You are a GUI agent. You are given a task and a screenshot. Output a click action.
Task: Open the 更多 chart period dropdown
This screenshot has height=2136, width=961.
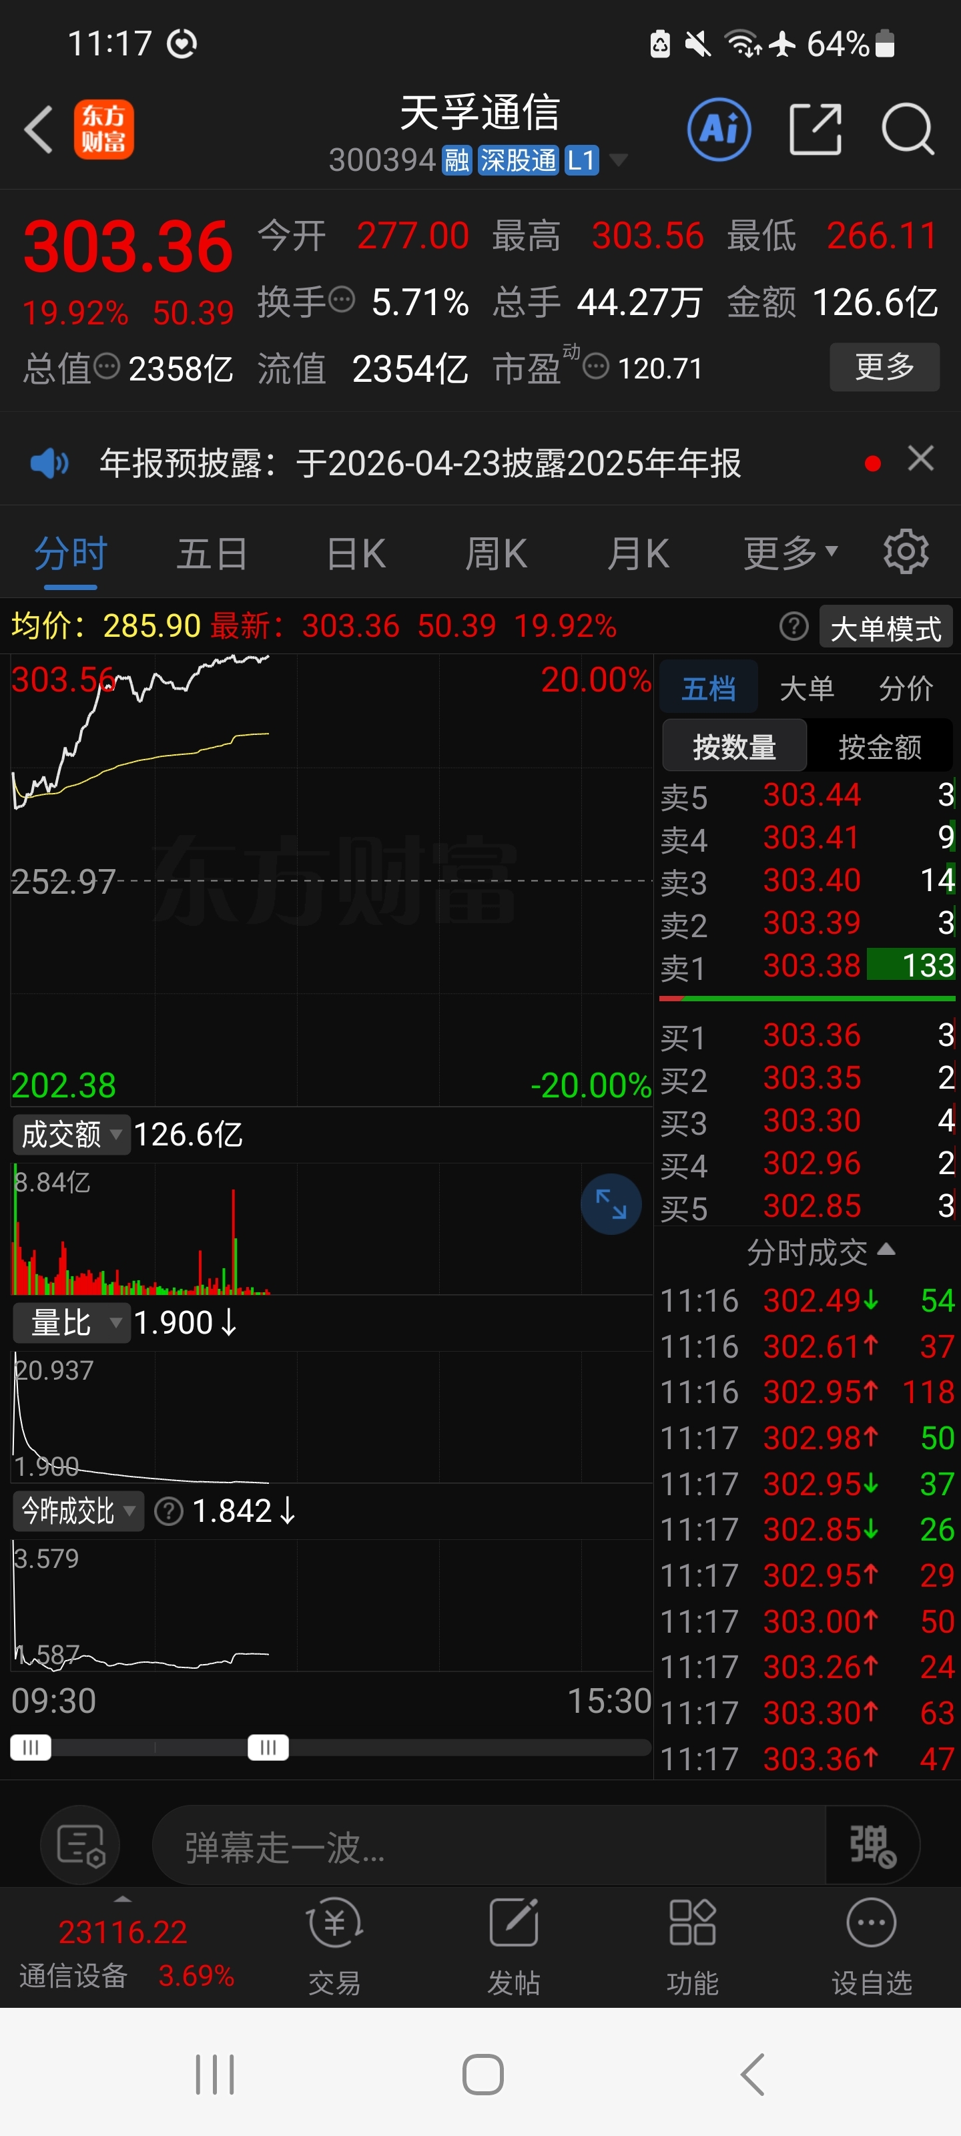pyautogui.click(x=790, y=553)
